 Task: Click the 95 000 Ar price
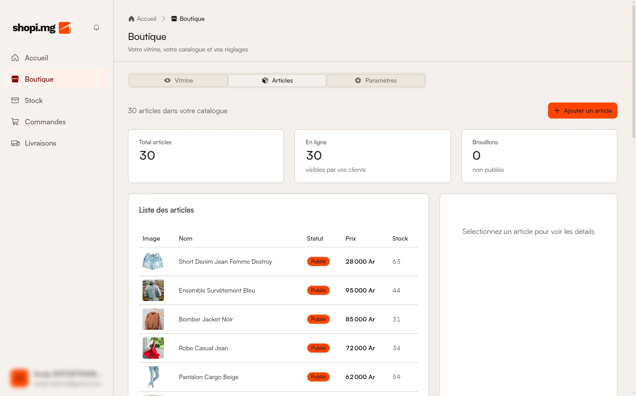pyautogui.click(x=360, y=290)
